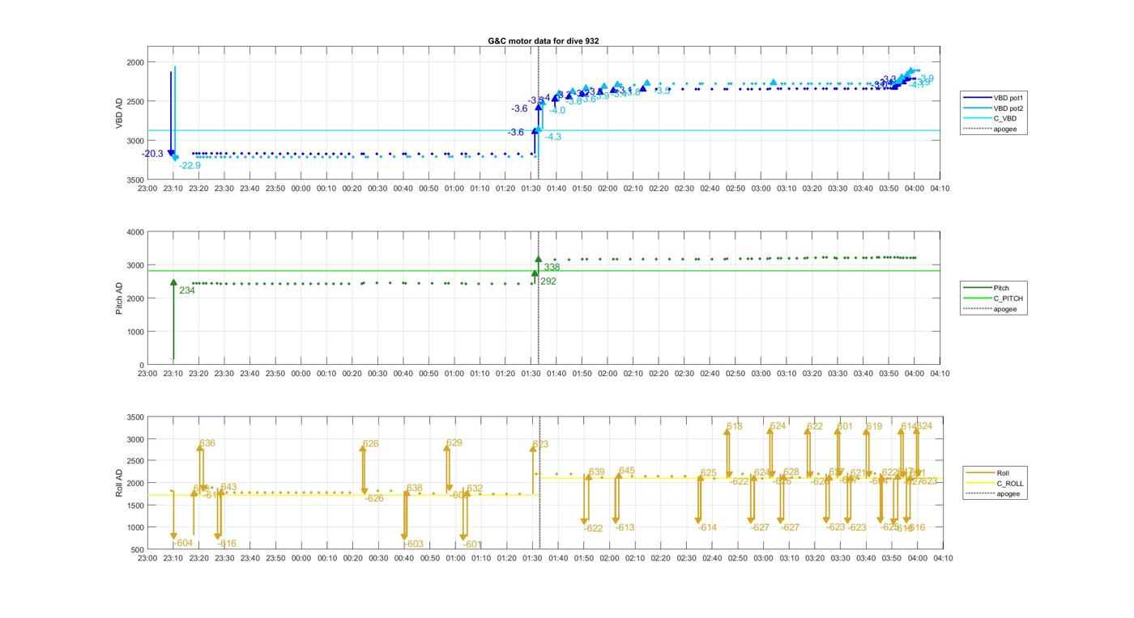Screen dimensions: 1134x618
Task: Click the '632' roll data label
Action: [475, 489]
